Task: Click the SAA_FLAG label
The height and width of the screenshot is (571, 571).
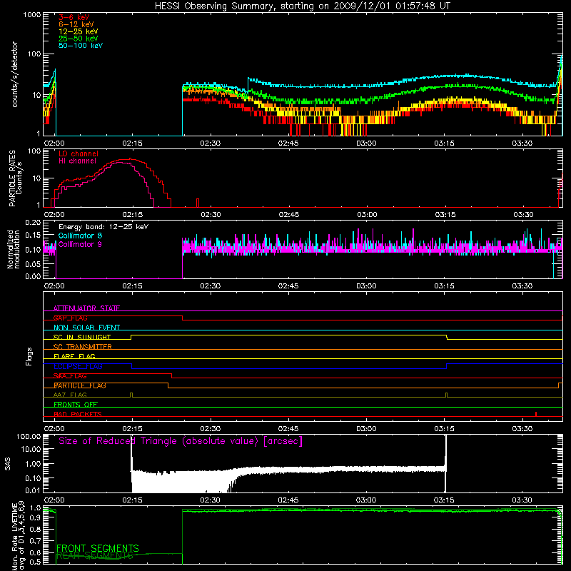Action: [x=70, y=376]
